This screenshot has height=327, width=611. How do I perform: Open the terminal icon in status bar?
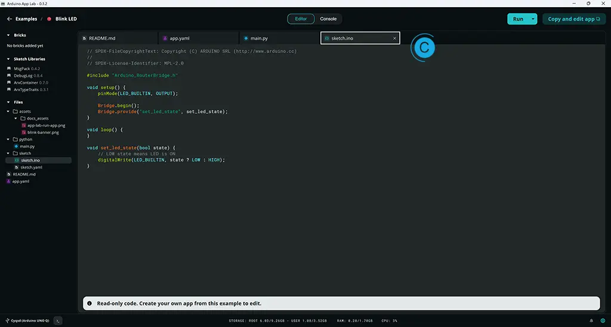point(58,321)
